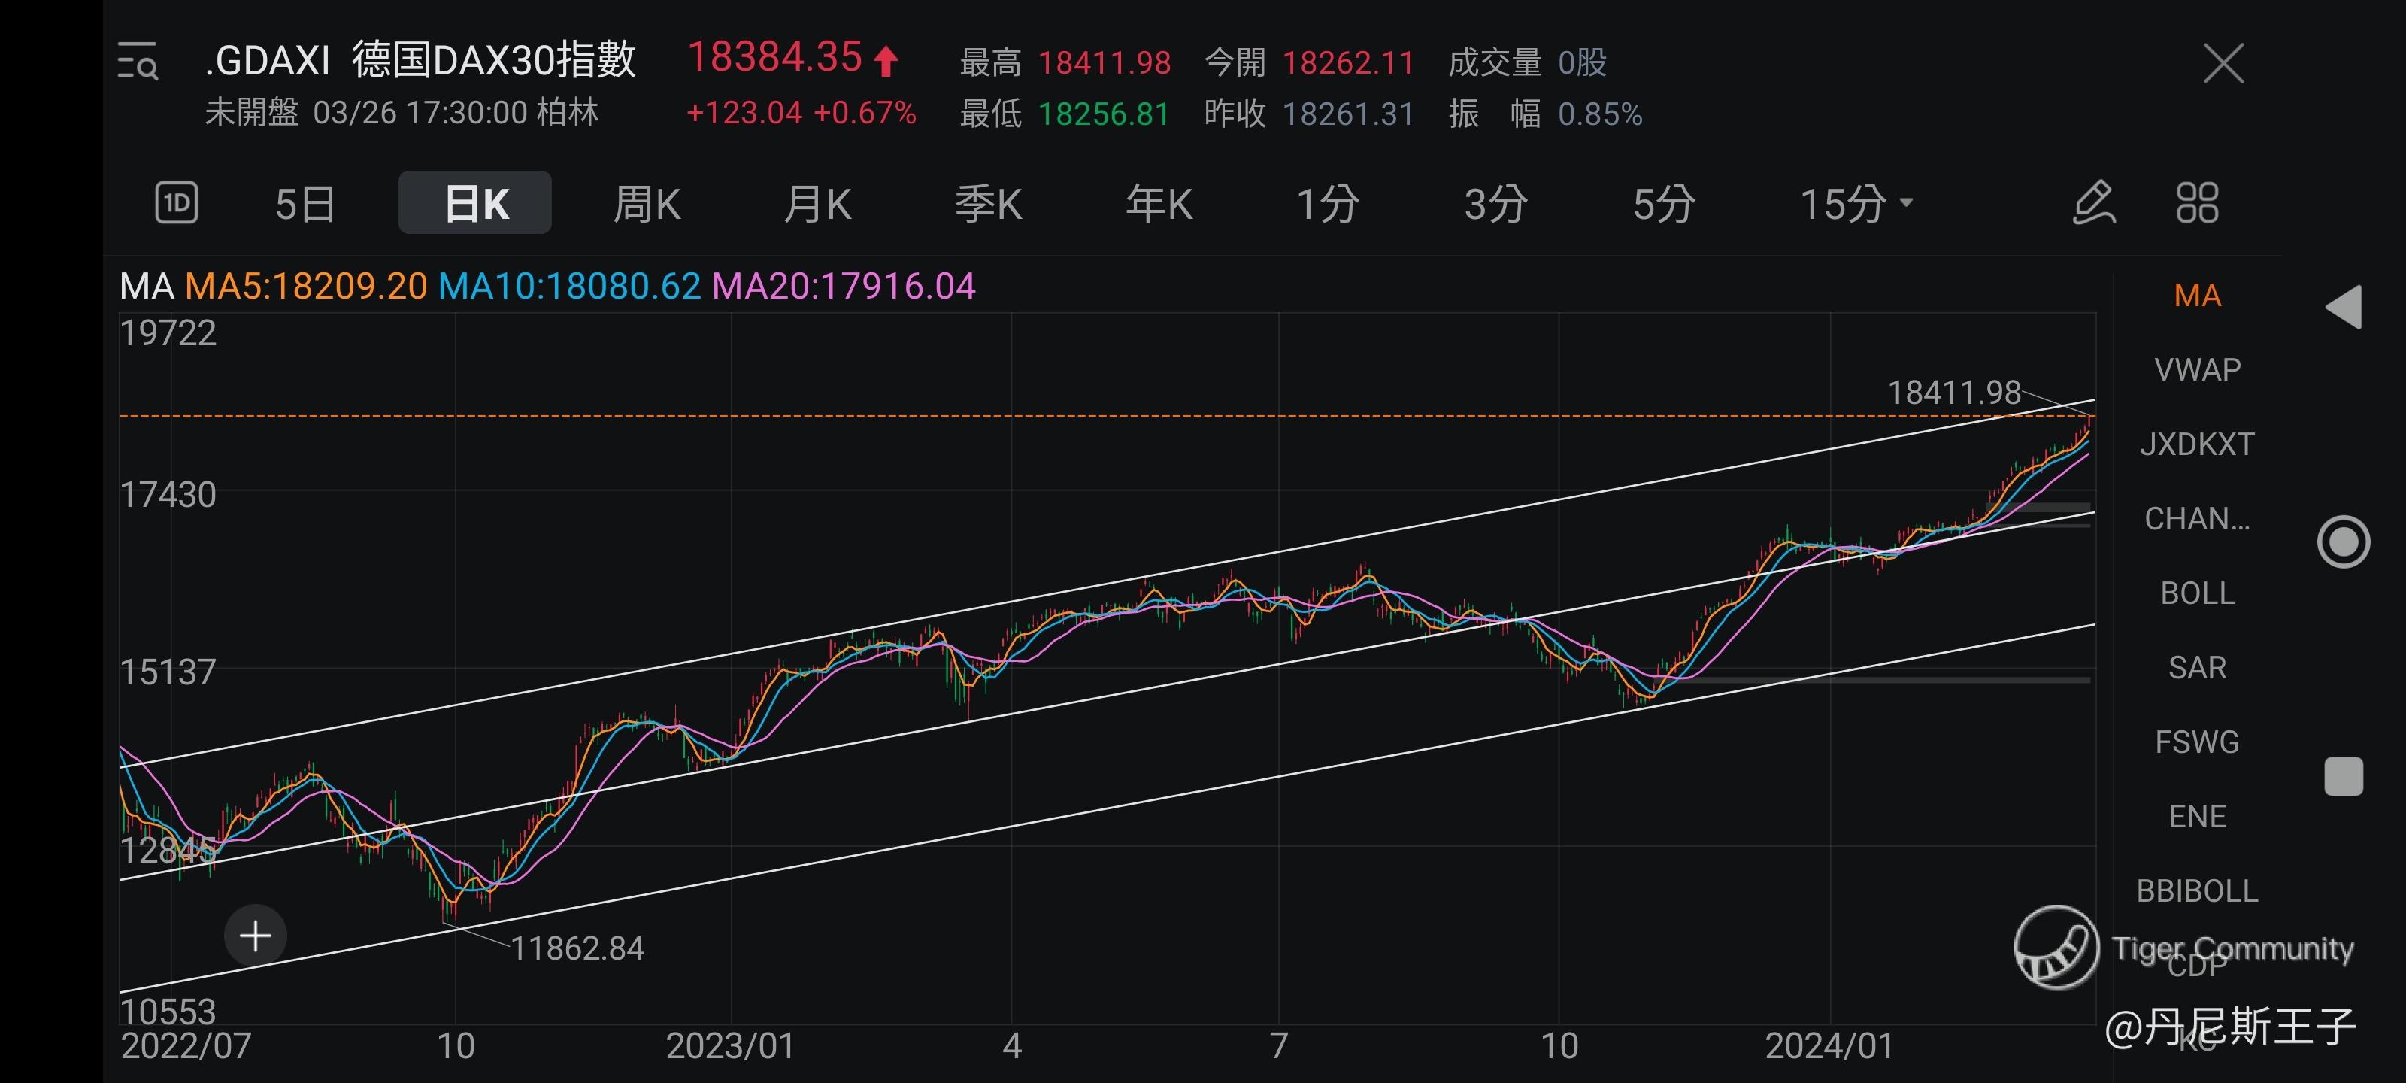Toggle the VWAP indicator
The height and width of the screenshot is (1083, 2406).
click(2197, 370)
